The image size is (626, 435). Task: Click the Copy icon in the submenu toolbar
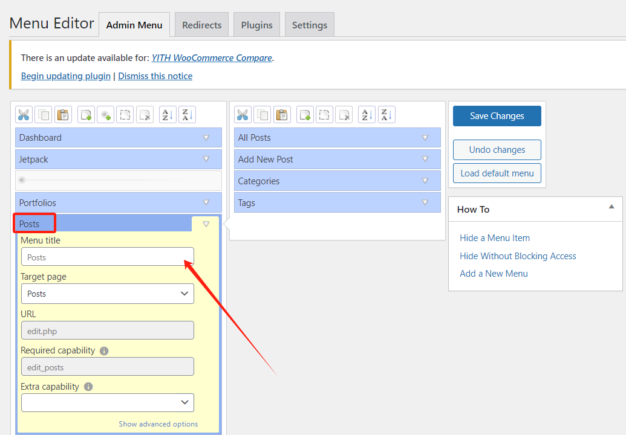[x=262, y=115]
